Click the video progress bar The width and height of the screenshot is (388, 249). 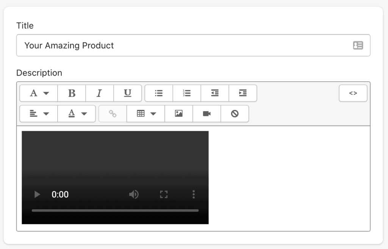point(115,210)
